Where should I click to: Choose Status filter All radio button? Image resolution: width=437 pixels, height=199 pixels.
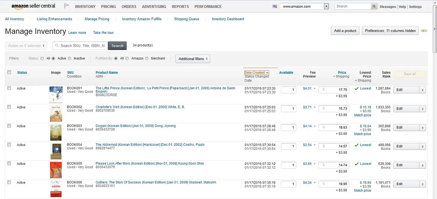pos(42,58)
